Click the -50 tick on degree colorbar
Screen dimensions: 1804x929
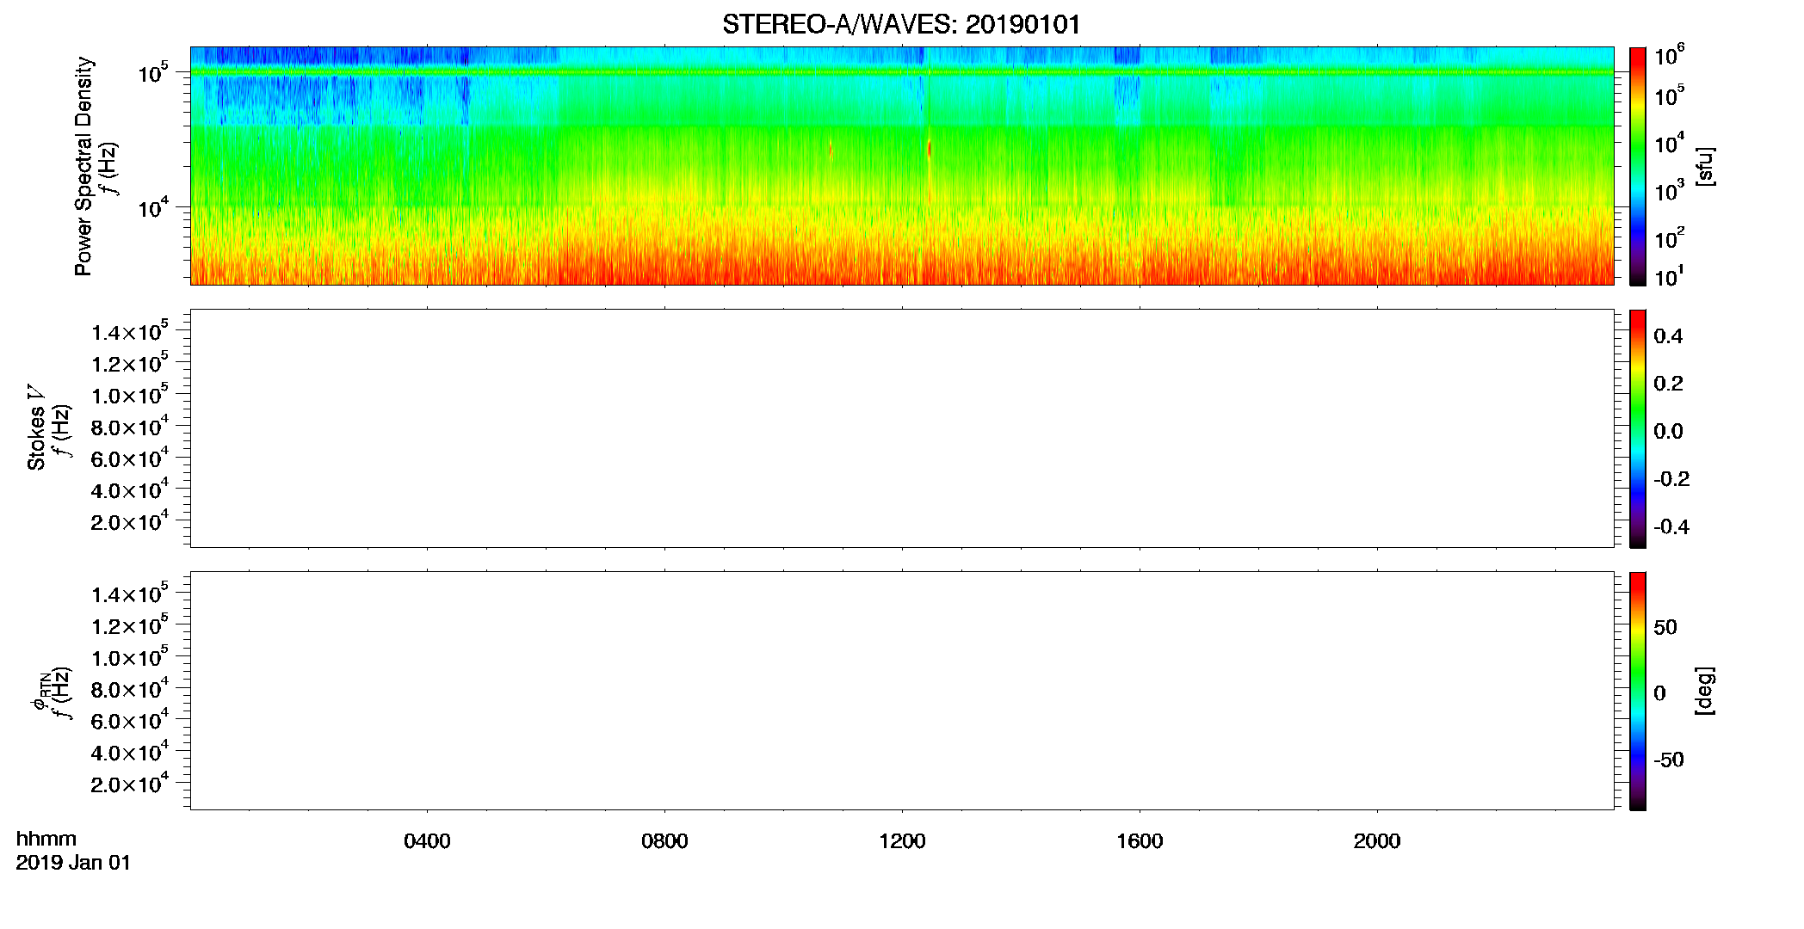1669,760
